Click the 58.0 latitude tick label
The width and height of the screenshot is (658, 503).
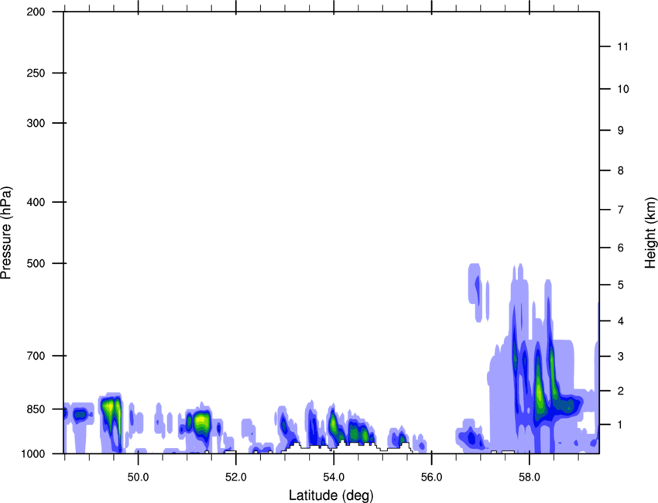click(x=529, y=474)
